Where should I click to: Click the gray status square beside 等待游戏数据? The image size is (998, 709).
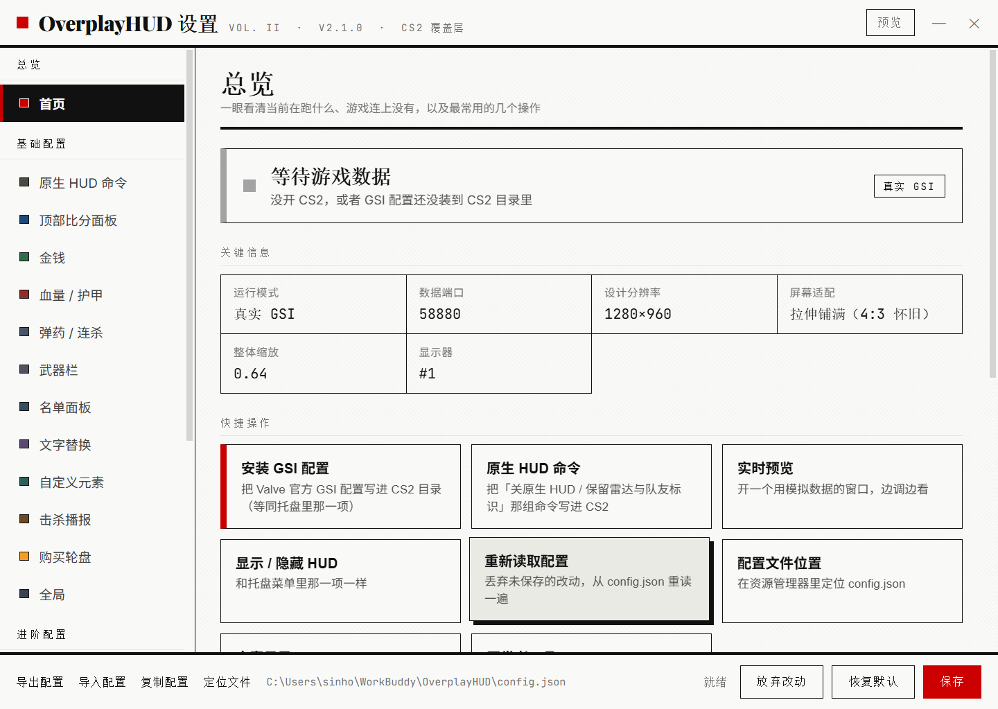click(x=249, y=186)
